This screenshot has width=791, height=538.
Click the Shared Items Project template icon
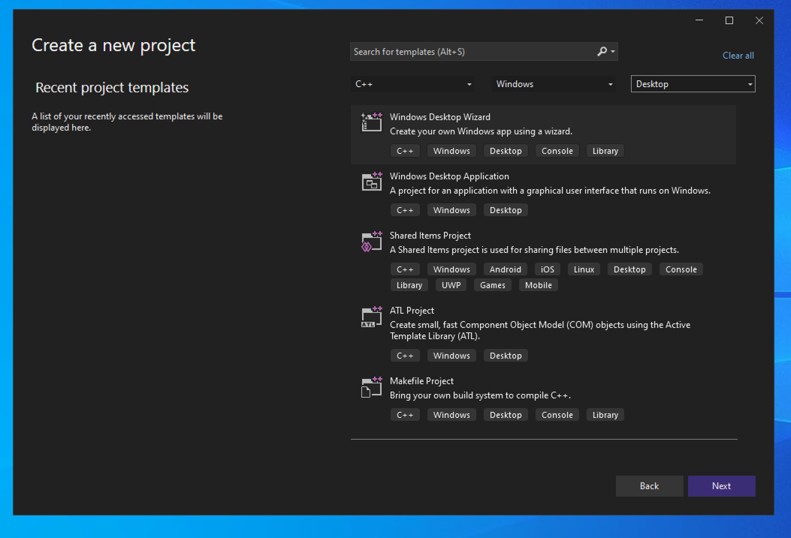click(x=372, y=242)
